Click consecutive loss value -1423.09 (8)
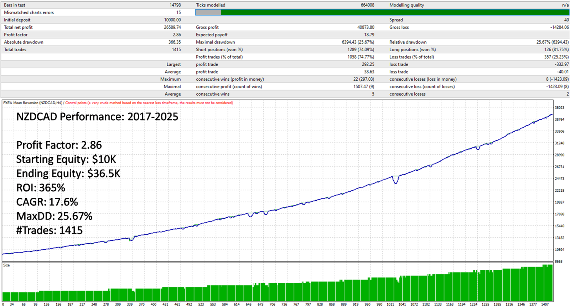This screenshot has width=570, height=308. 557,87
